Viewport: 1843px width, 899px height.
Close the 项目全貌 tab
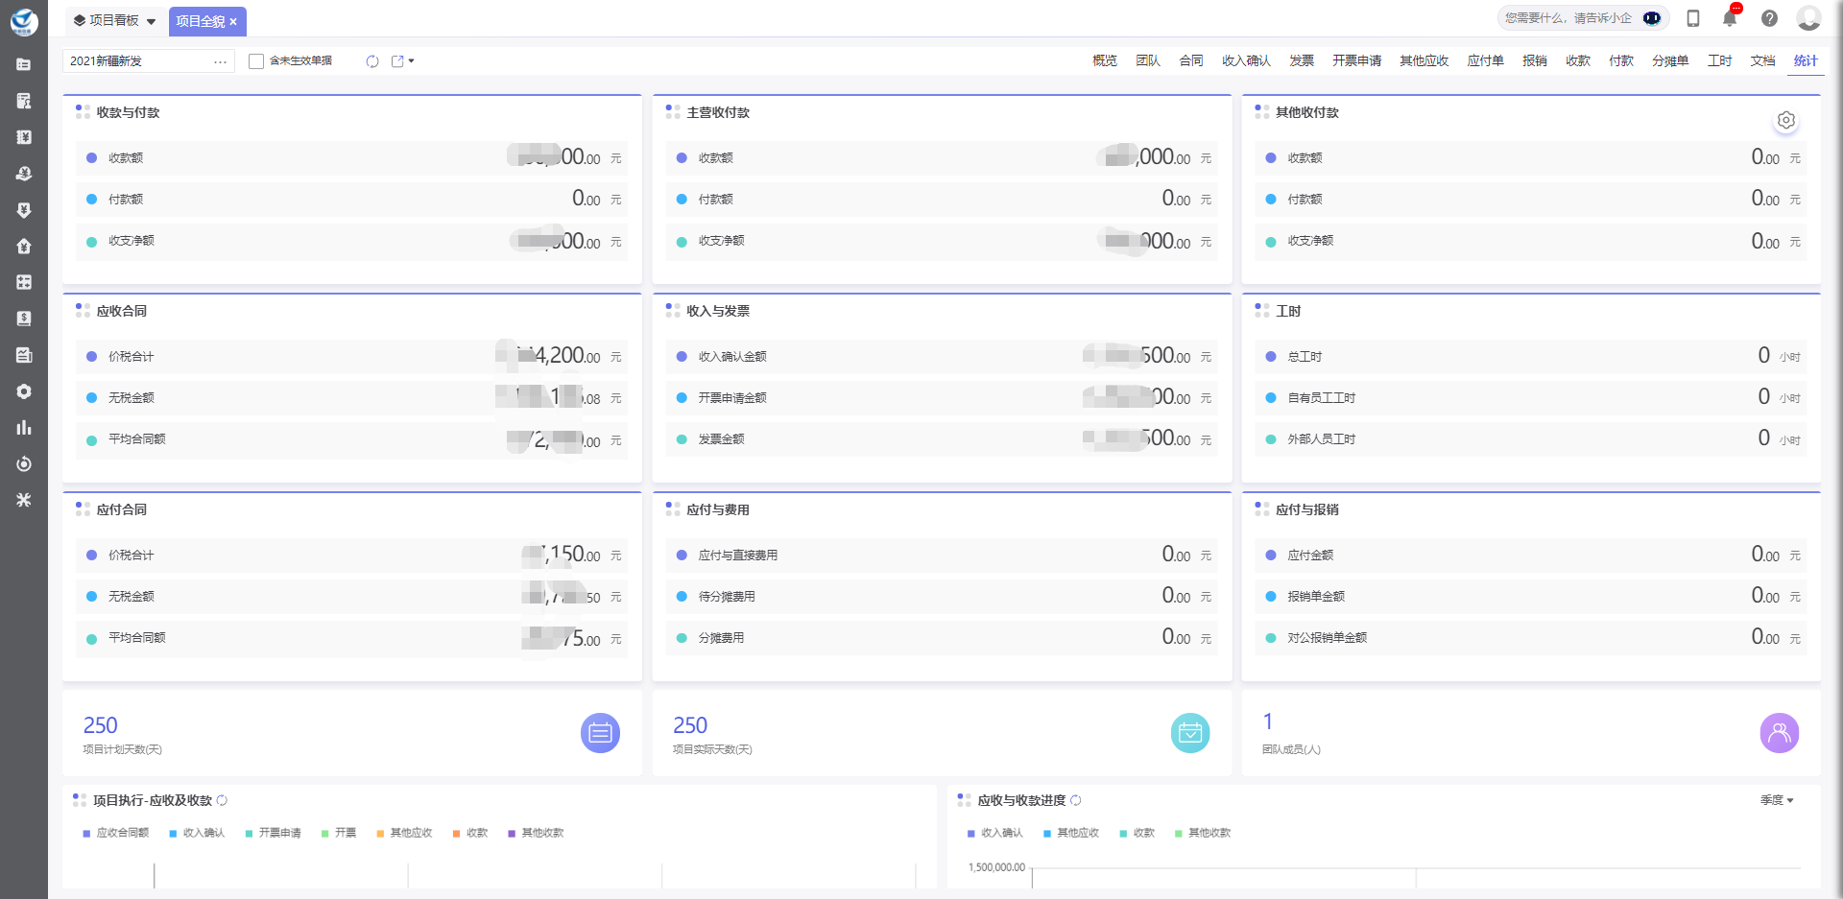[233, 22]
